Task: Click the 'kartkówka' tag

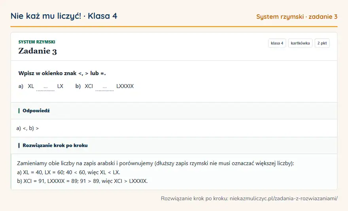Action: click(300, 43)
